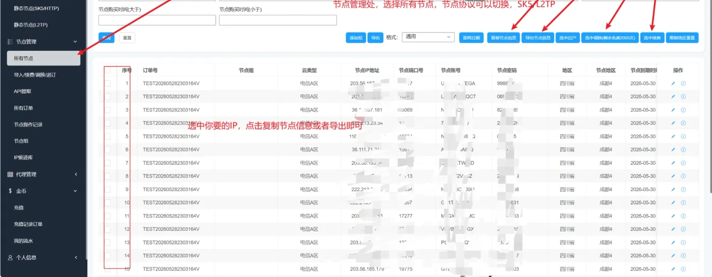Click the edit pencil icon in row 9
Viewport: 712px width, 277px height.
point(673,190)
